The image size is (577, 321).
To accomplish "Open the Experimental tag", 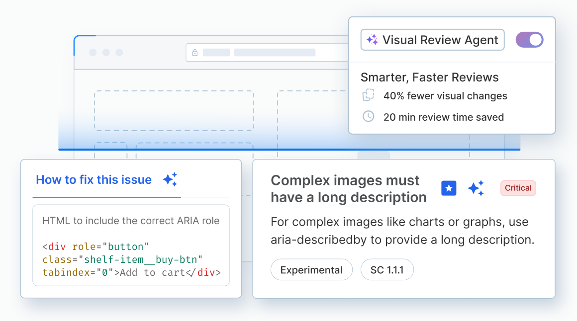I will pos(311,269).
